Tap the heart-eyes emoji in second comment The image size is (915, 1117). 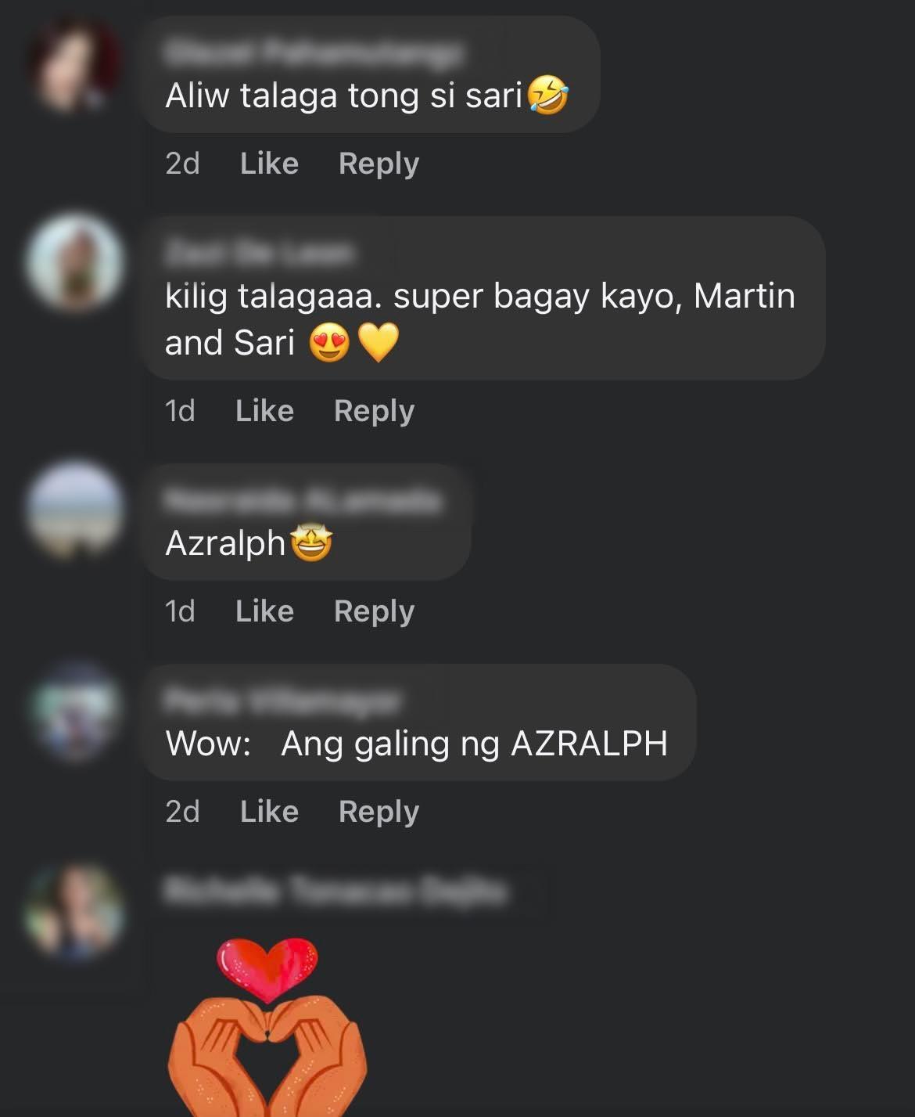(329, 343)
